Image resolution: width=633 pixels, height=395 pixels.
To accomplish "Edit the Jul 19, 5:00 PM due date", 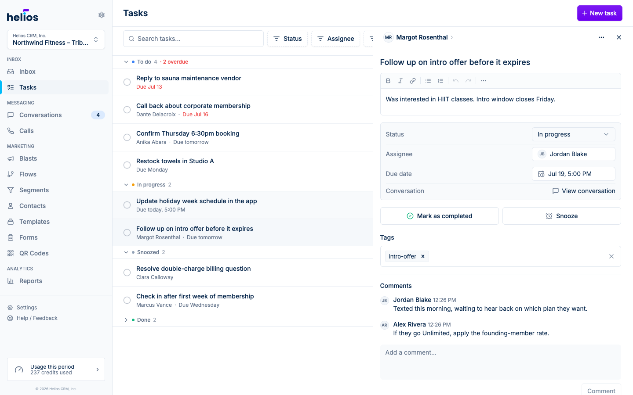I will click(x=573, y=174).
